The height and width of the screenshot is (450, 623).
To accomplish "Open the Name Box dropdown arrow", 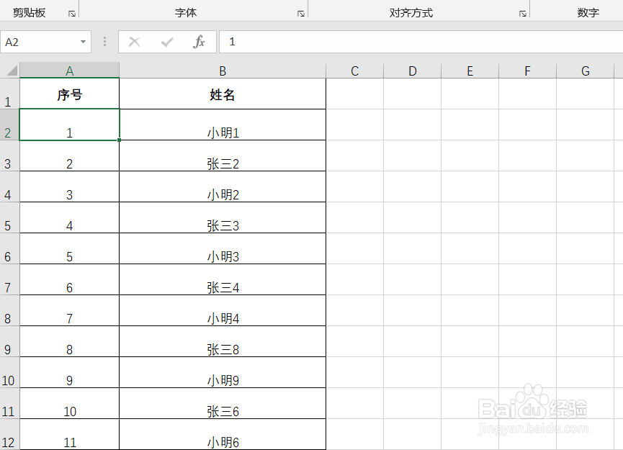I will [81, 42].
